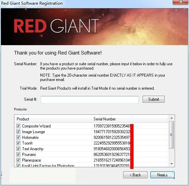Close the Red Giant registration window

[x=181, y=2]
